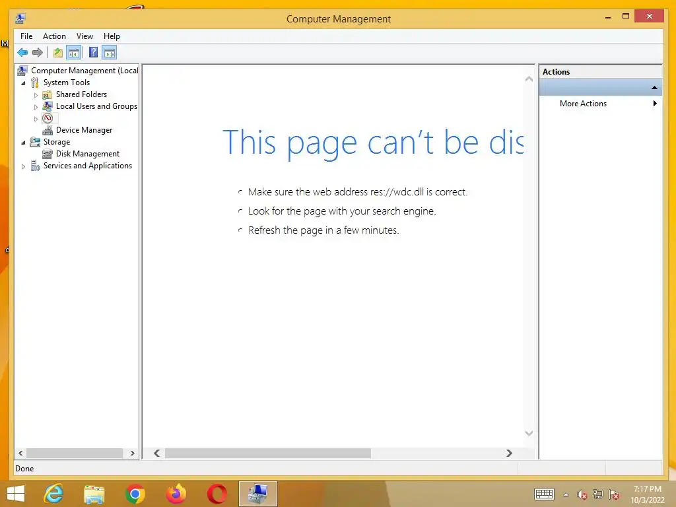Image resolution: width=676 pixels, height=507 pixels.
Task: Open the Action Center flag icon
Action: (x=614, y=494)
